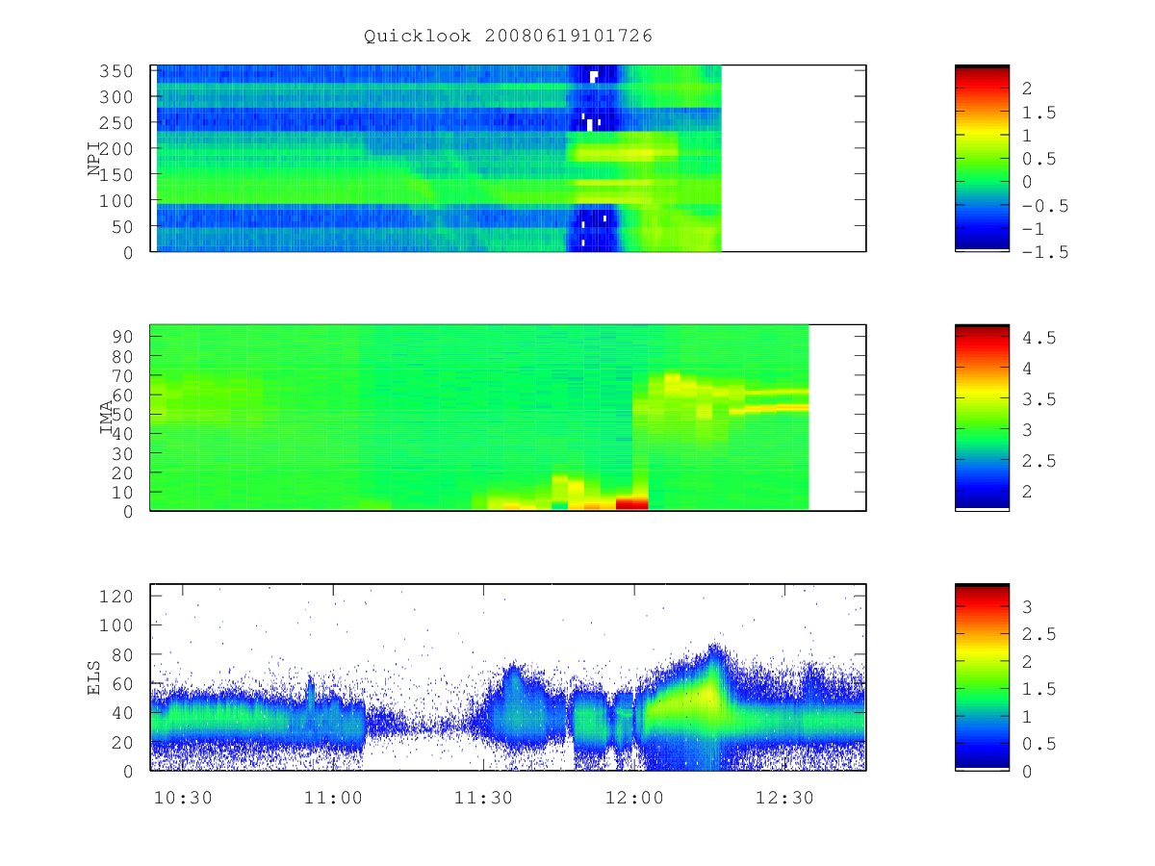Image resolution: width=1155 pixels, height=866 pixels.
Task: Click the Quicklook 20080619101726 plot title
Action: [x=508, y=36]
